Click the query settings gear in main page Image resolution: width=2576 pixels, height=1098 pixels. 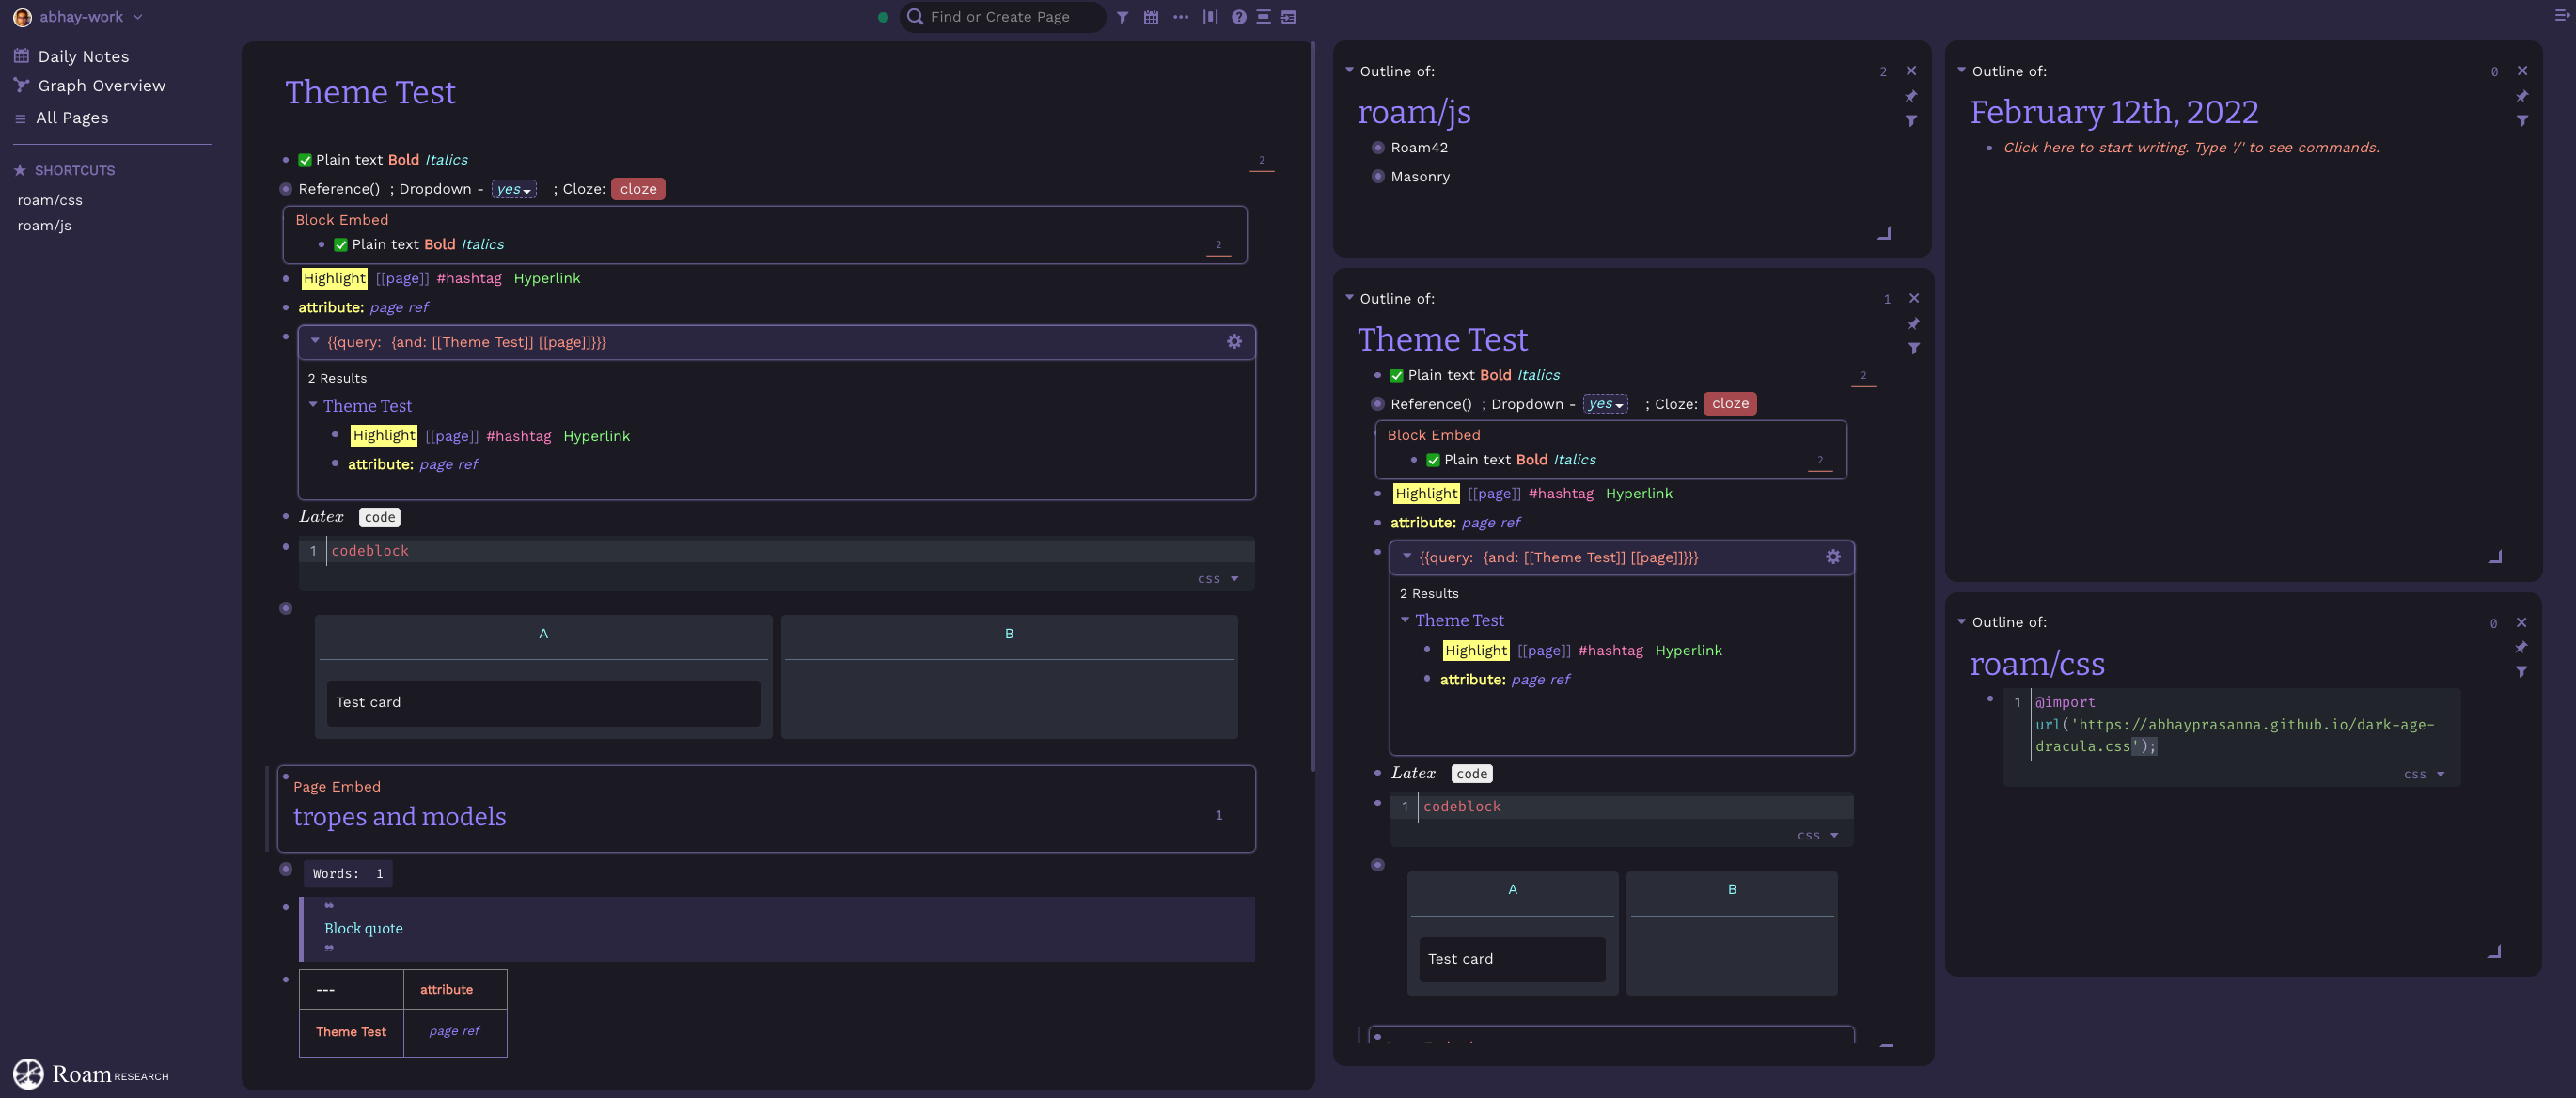point(1234,342)
